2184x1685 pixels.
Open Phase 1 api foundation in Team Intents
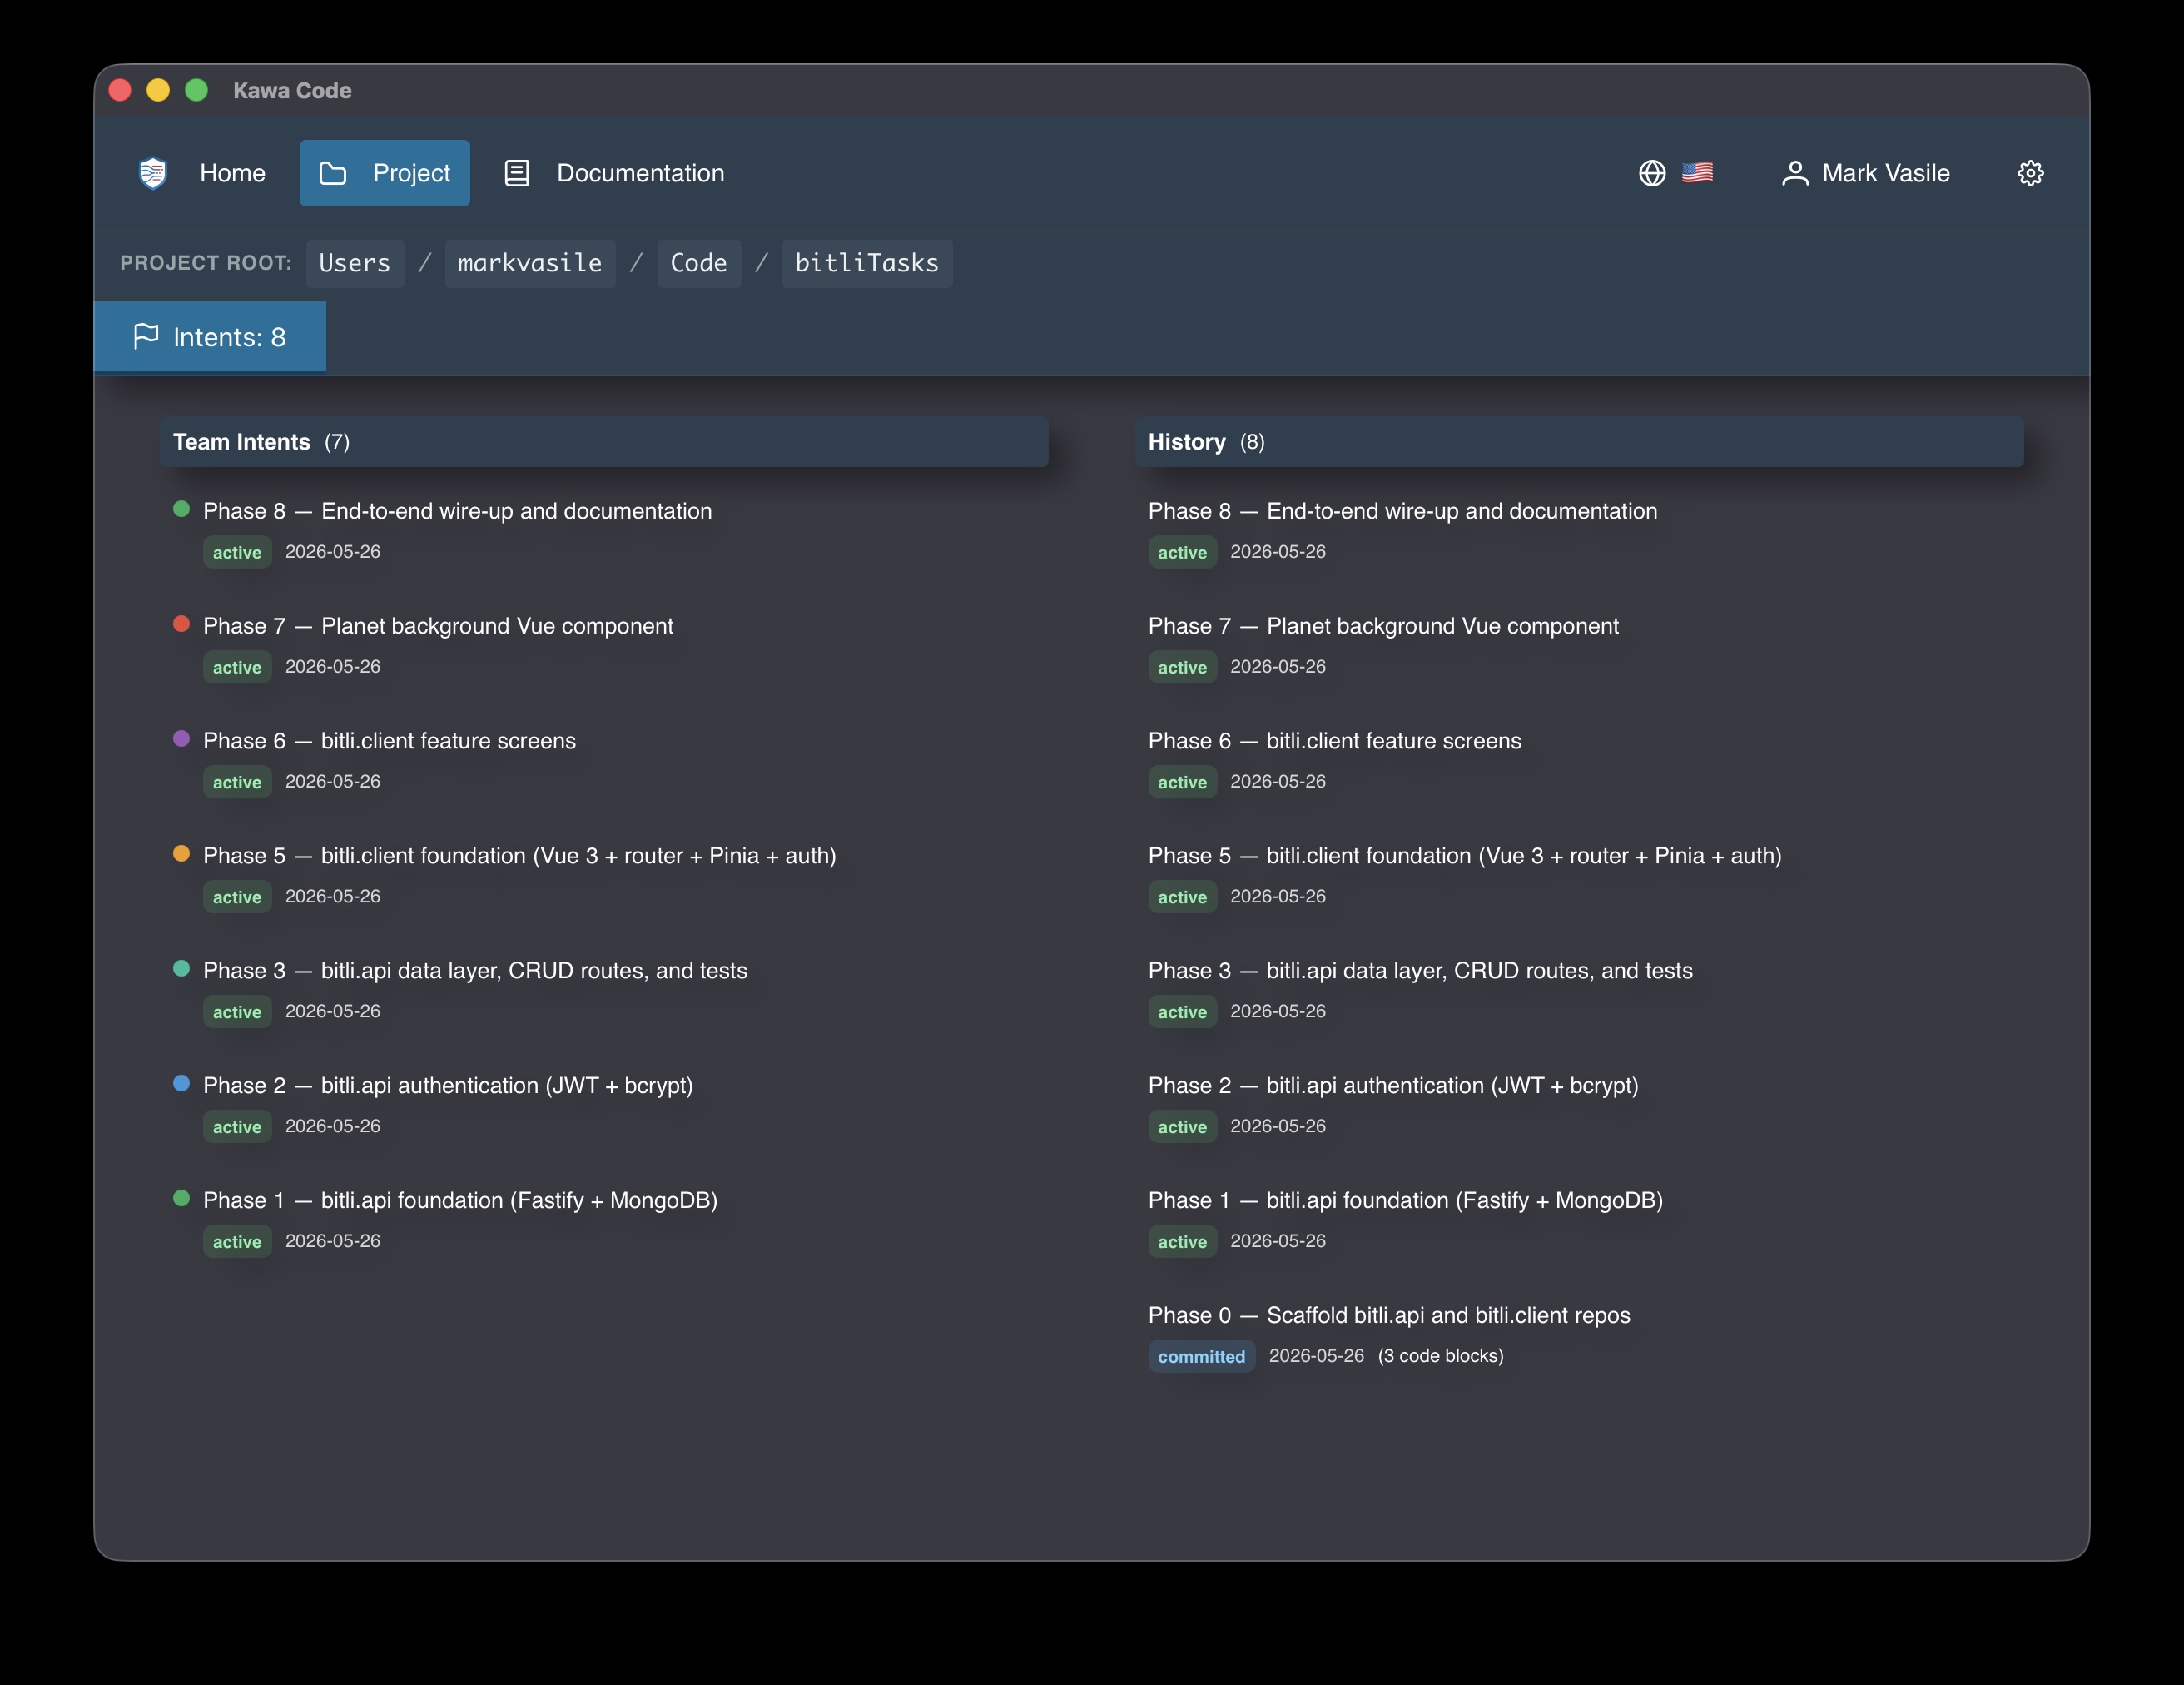coord(460,1201)
